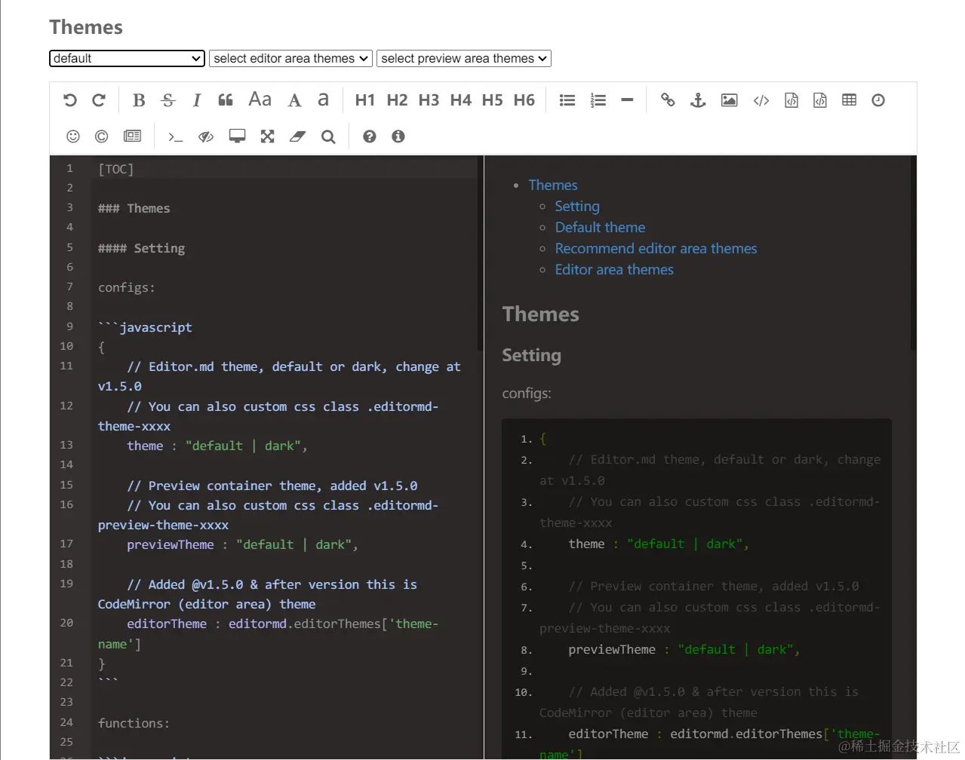
Task: Click the preview pane vertical scrollbar
Action: pos(913,253)
